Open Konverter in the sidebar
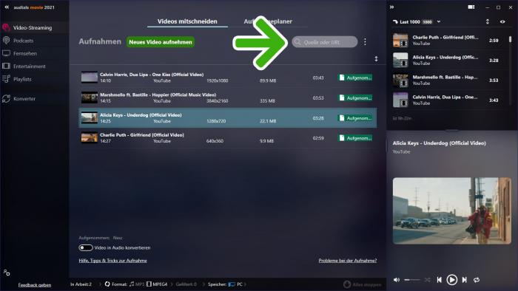Viewport: 518px width, 291px height. pos(24,98)
